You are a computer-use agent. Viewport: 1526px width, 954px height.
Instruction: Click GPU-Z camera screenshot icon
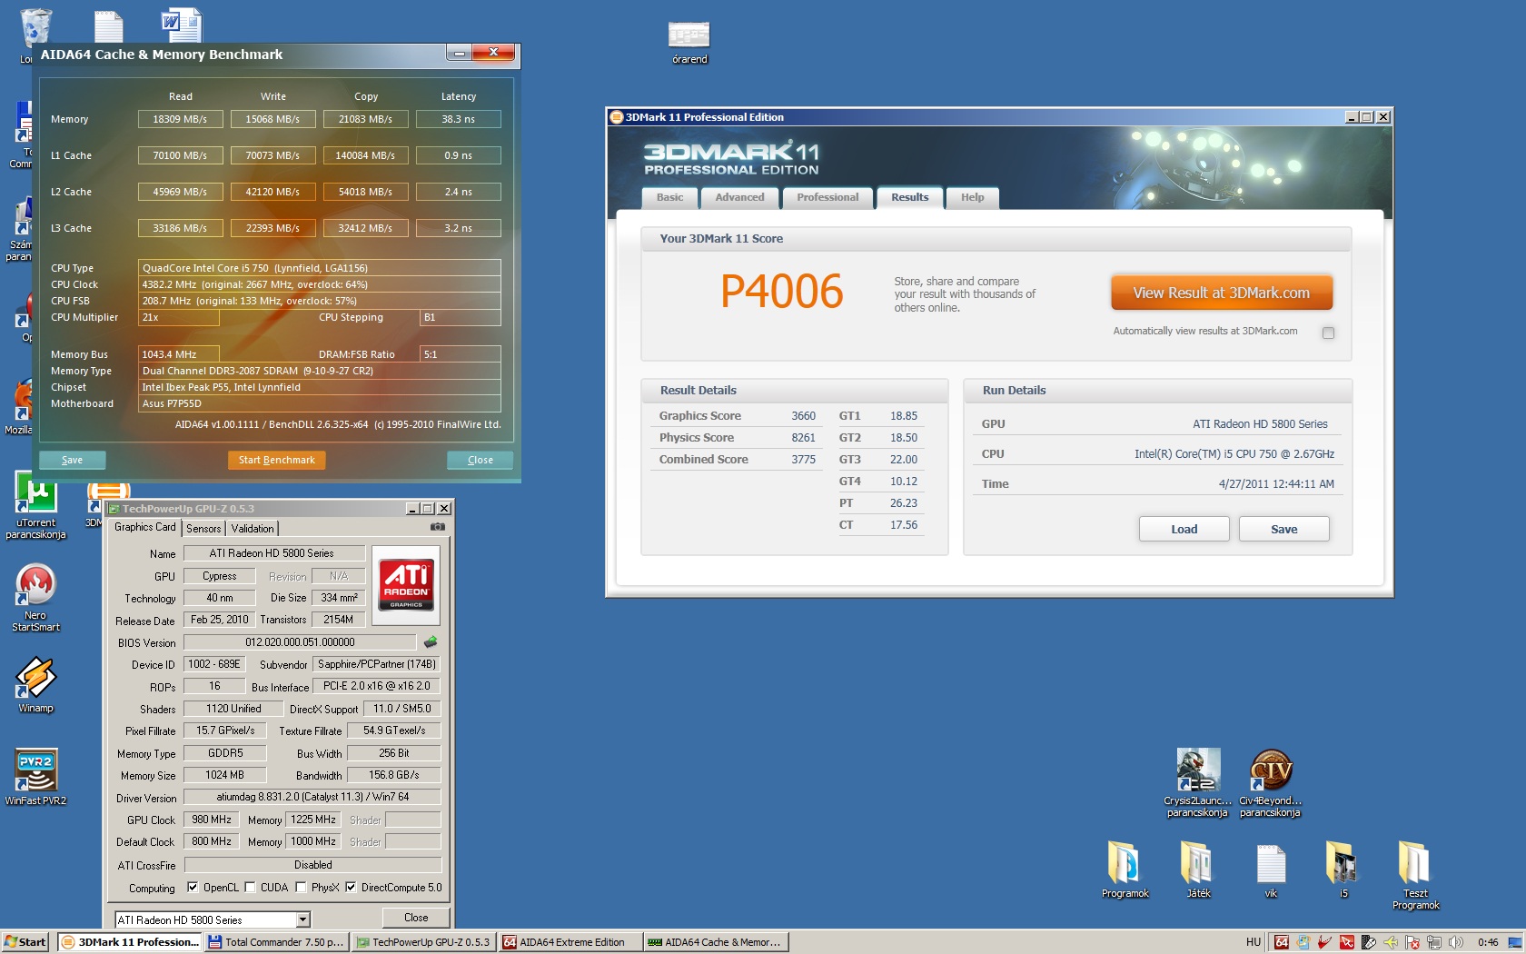click(438, 527)
